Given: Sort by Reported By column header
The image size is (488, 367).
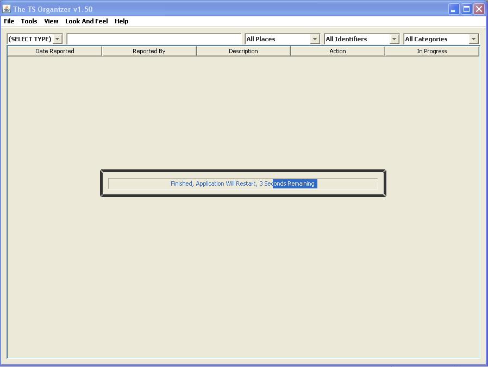Looking at the screenshot, I should [149, 51].
